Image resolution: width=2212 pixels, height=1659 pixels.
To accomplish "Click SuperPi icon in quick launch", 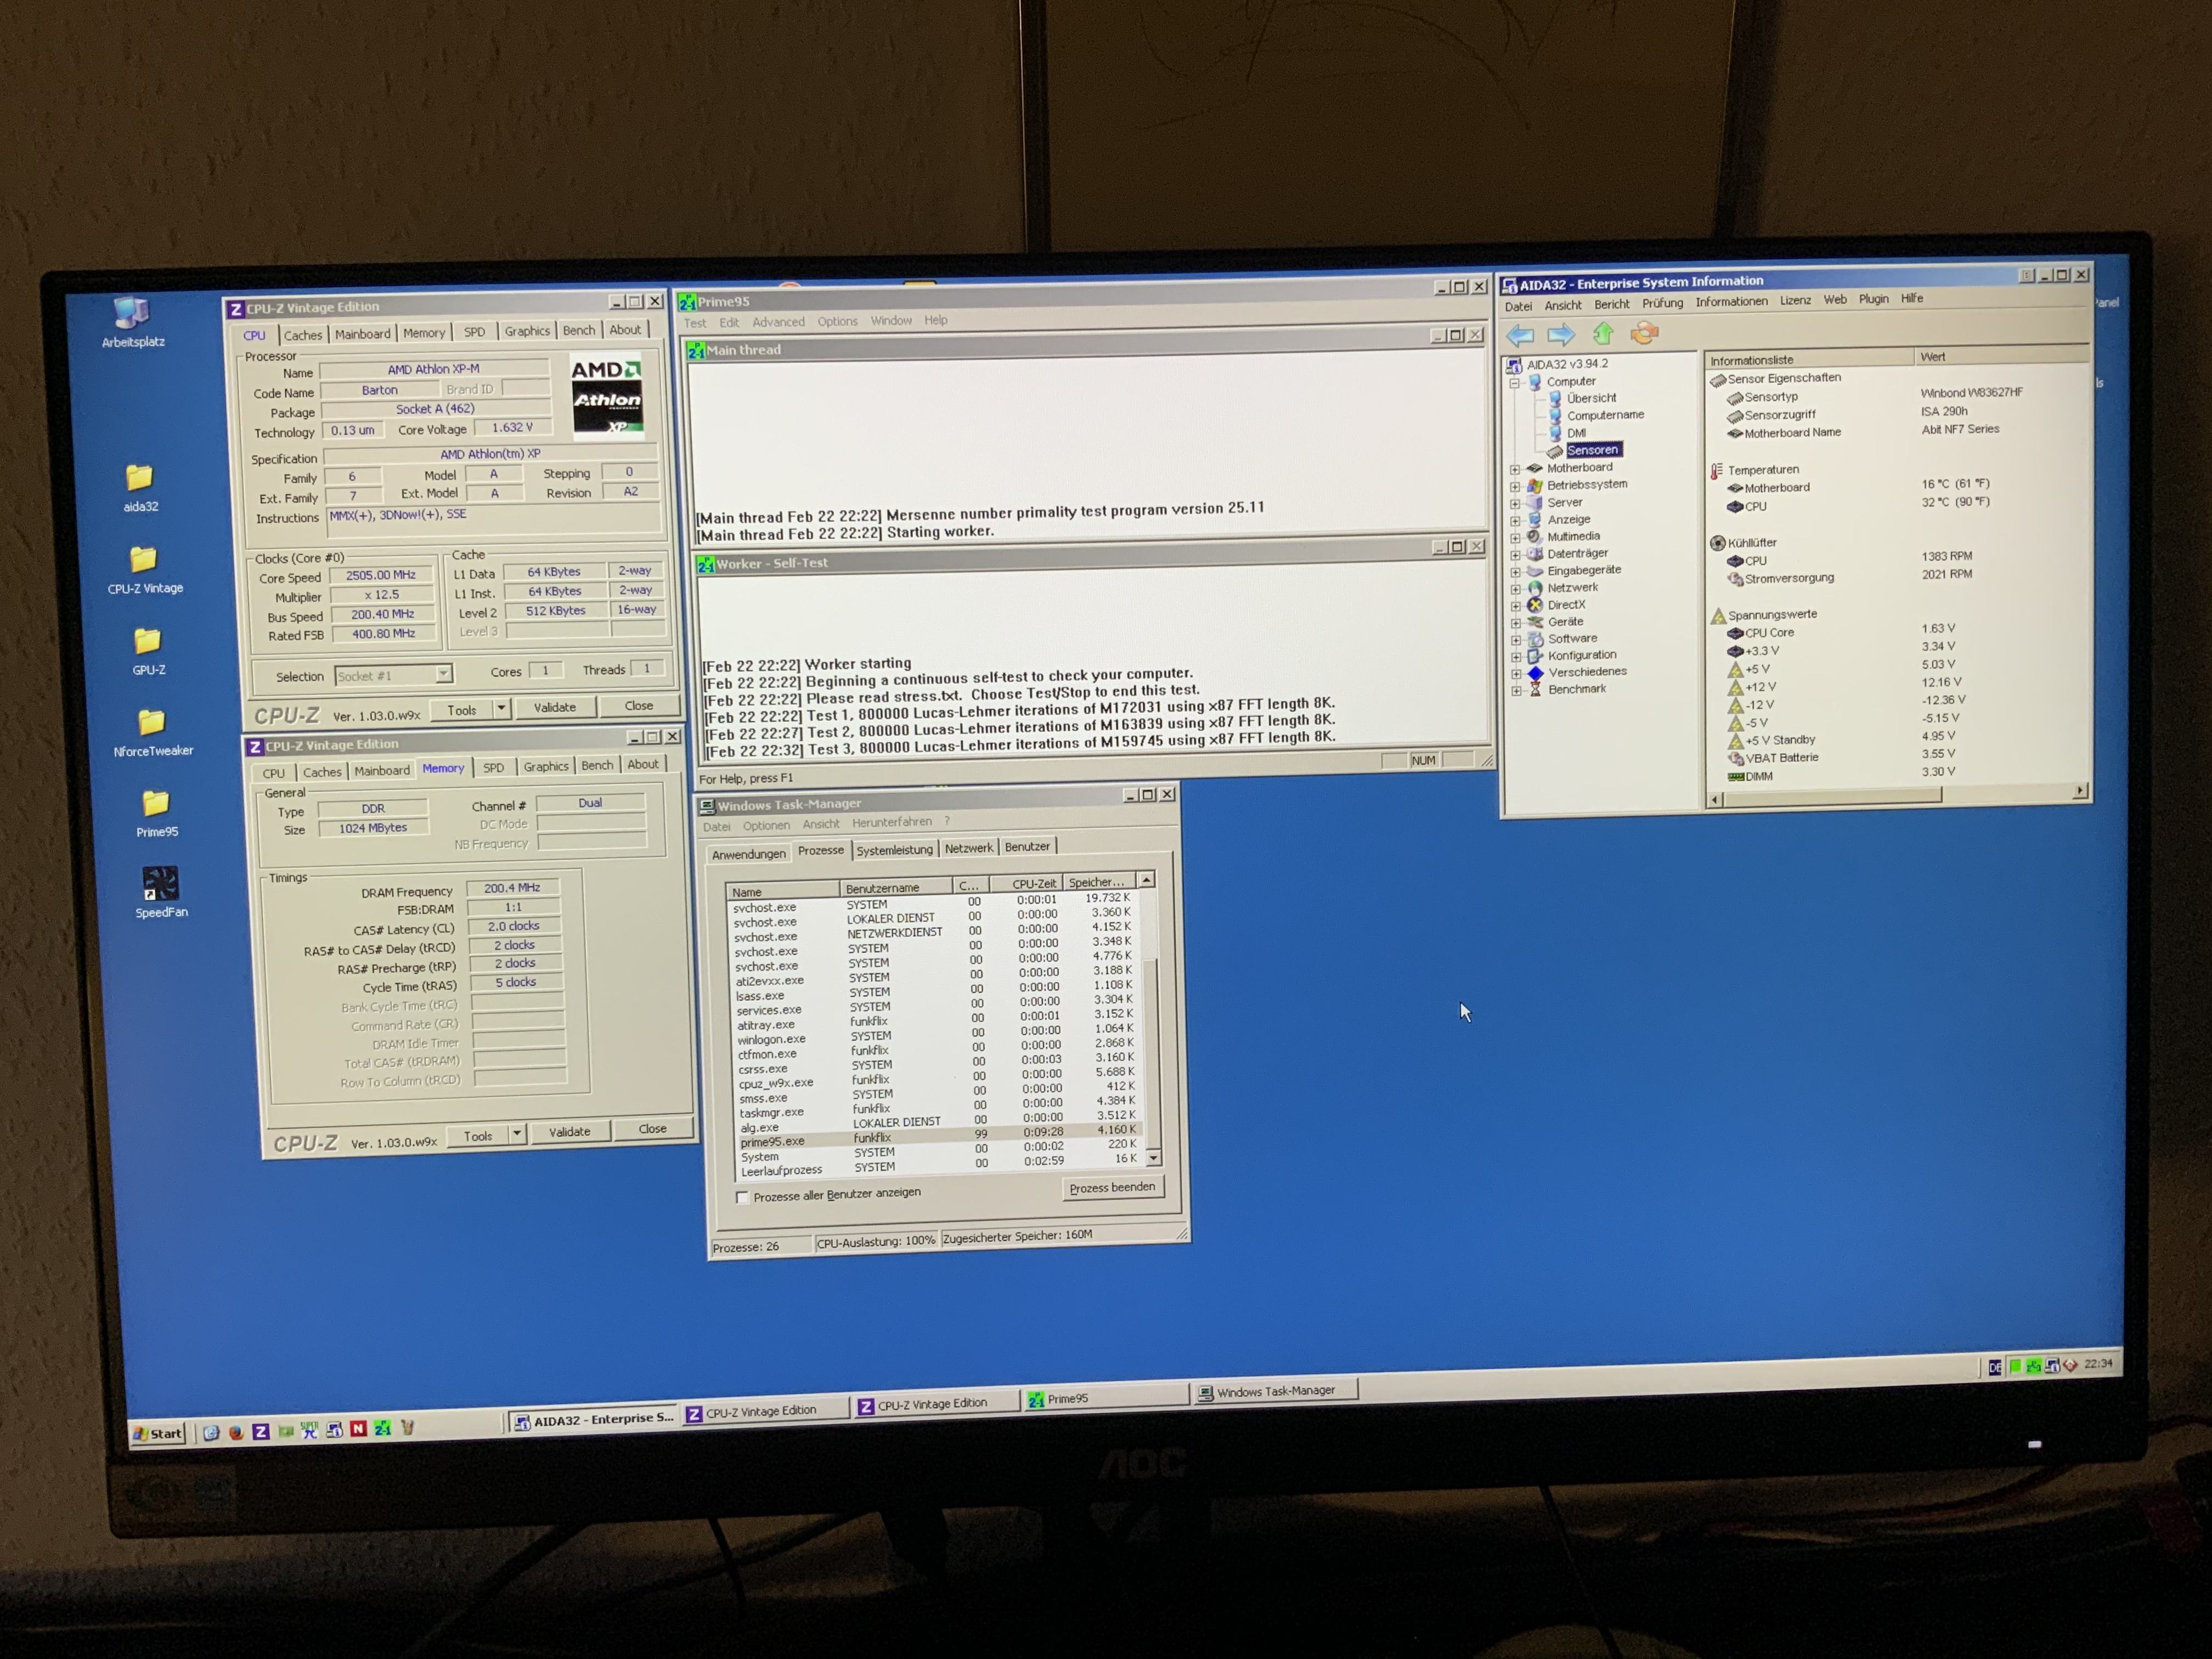I will pyautogui.click(x=310, y=1430).
